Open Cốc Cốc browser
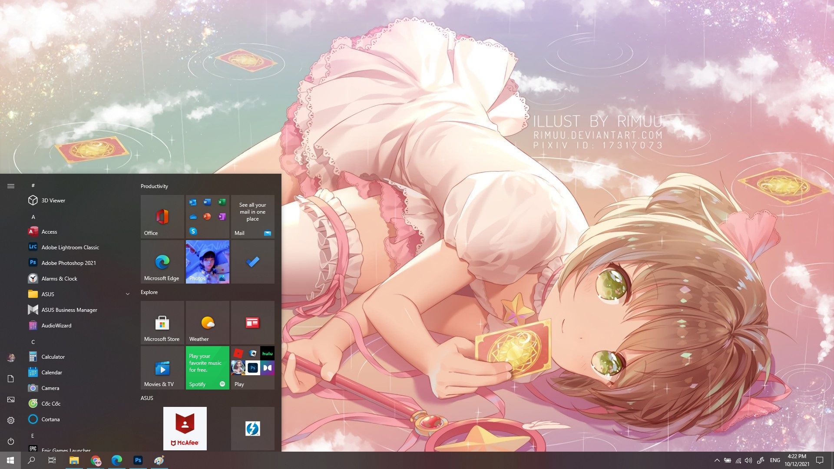 point(78,403)
